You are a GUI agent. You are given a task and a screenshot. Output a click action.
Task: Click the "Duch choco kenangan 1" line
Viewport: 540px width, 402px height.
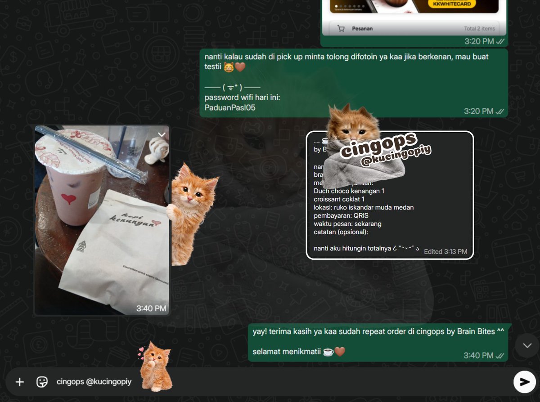pos(349,191)
